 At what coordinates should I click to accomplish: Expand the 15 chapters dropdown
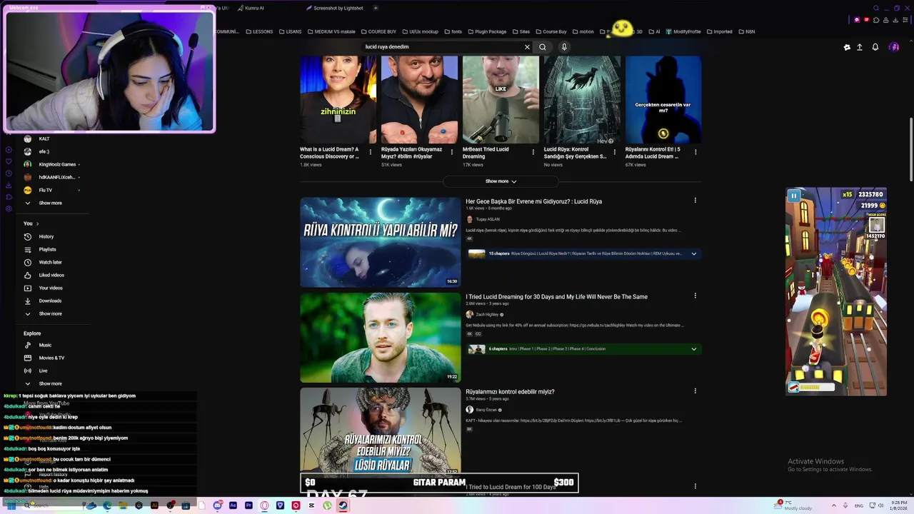coord(693,253)
